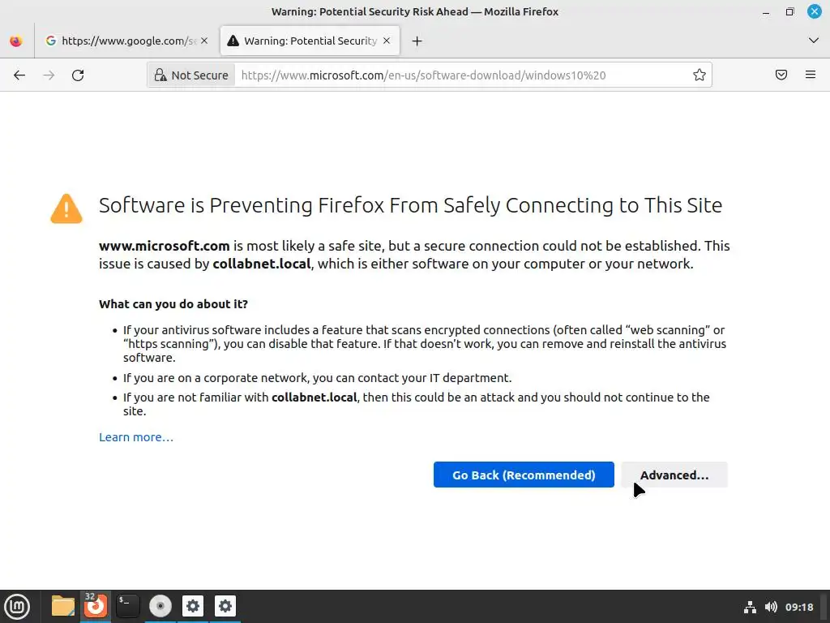Click the Not Secure lock icon
The height and width of the screenshot is (623, 830).
pyautogui.click(x=160, y=75)
